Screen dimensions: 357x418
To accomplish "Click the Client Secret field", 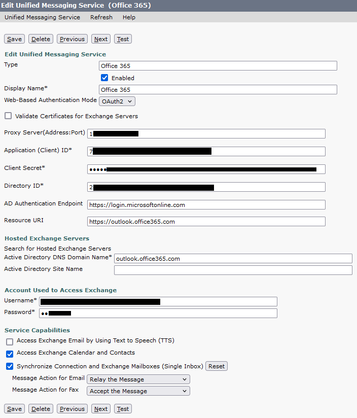I will [x=206, y=169].
